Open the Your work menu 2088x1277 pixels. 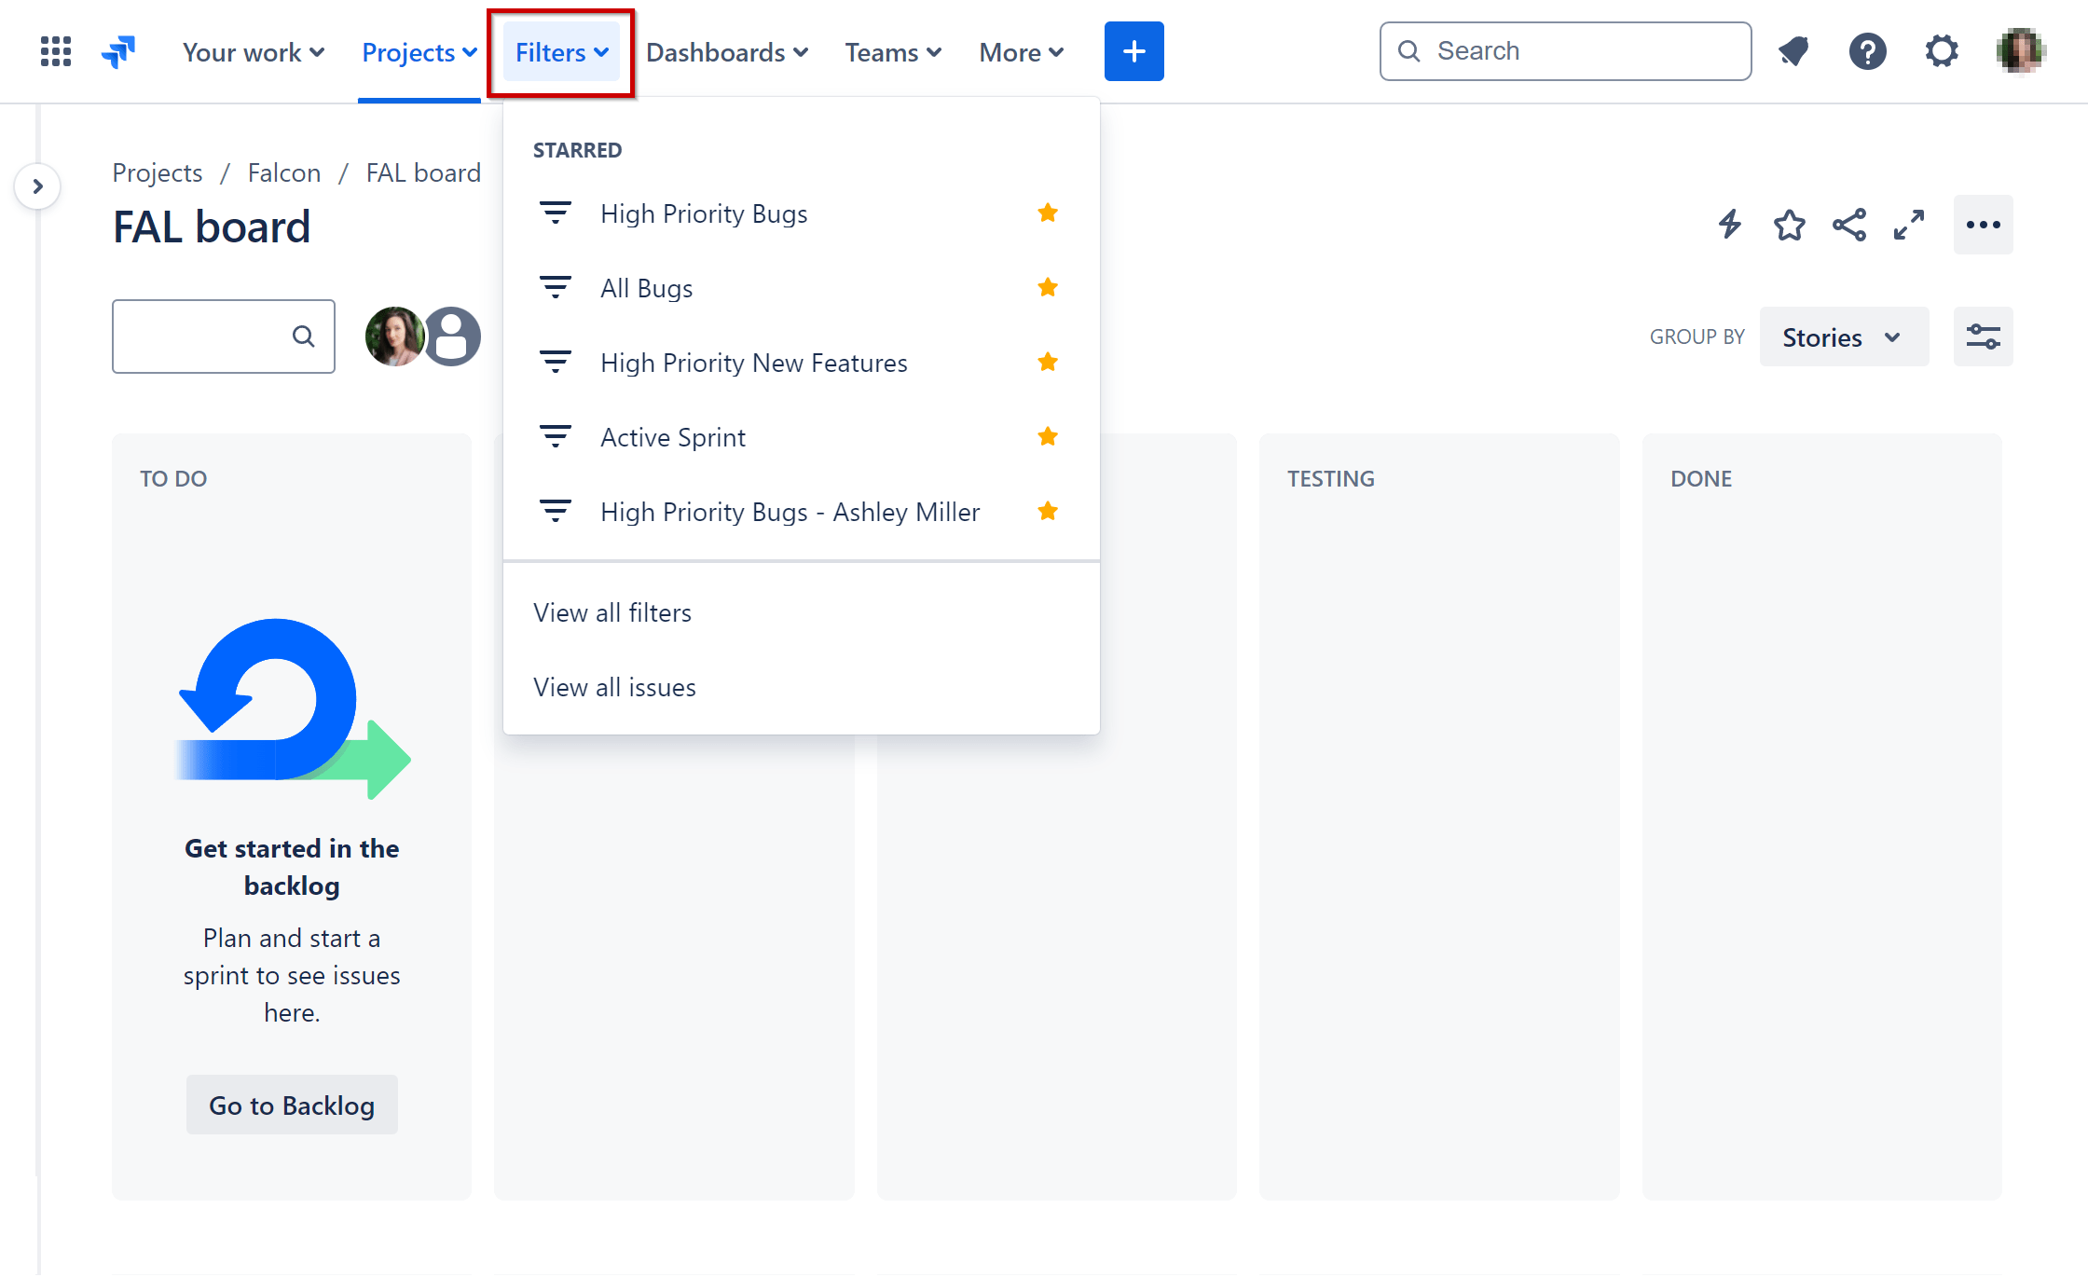click(253, 51)
